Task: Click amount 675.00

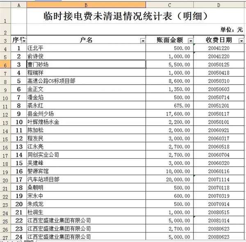Action: coord(170,105)
